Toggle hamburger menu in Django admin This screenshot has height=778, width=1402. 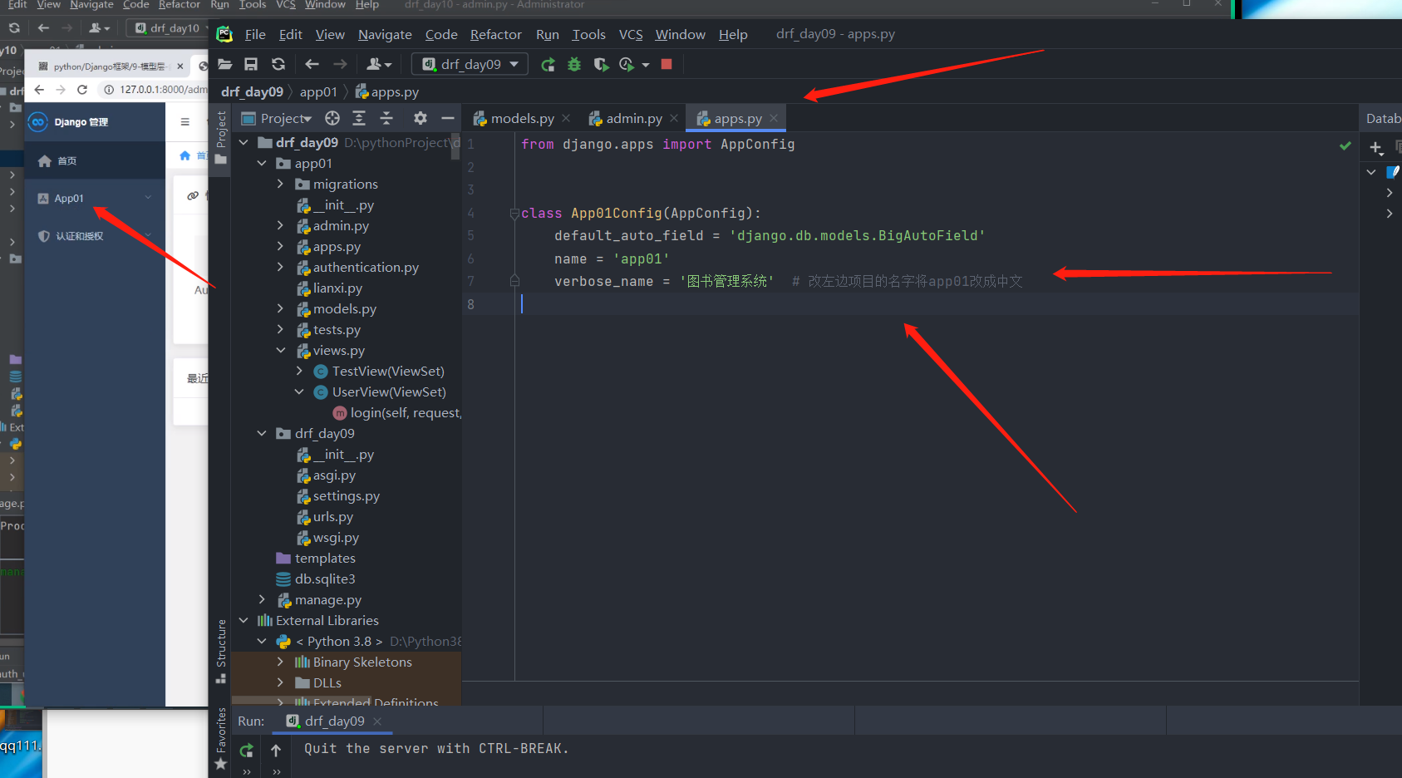(x=185, y=122)
